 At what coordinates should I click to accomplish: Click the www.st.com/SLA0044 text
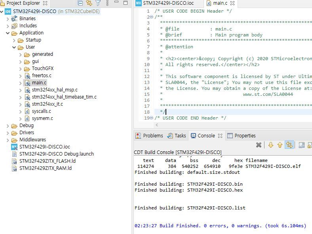click(268, 94)
